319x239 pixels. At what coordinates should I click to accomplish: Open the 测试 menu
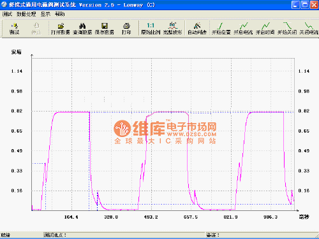click(7, 14)
